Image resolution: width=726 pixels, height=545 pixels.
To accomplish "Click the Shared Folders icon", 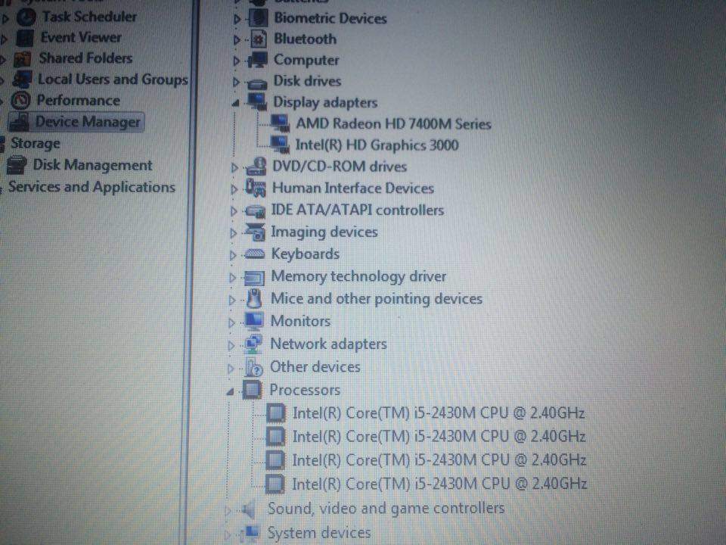I will 23,59.
